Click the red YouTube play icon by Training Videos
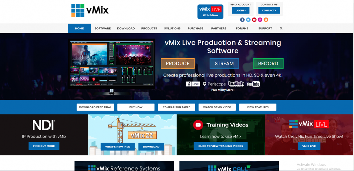The width and height of the screenshot is (354, 171). click(x=198, y=125)
